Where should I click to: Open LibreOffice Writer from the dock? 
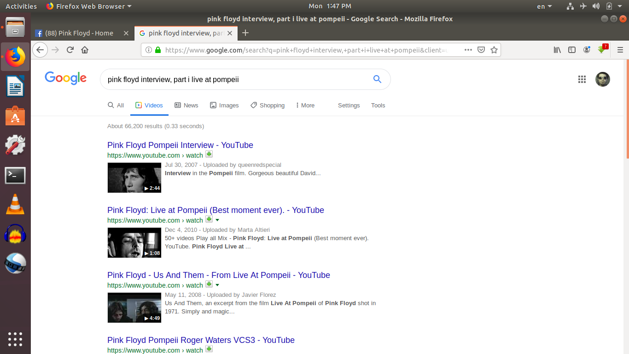click(x=15, y=86)
